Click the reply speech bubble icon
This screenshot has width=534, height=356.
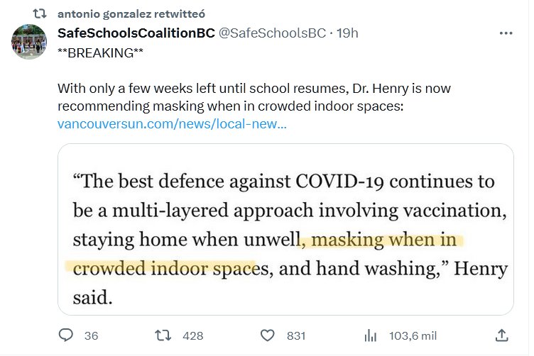coord(66,335)
